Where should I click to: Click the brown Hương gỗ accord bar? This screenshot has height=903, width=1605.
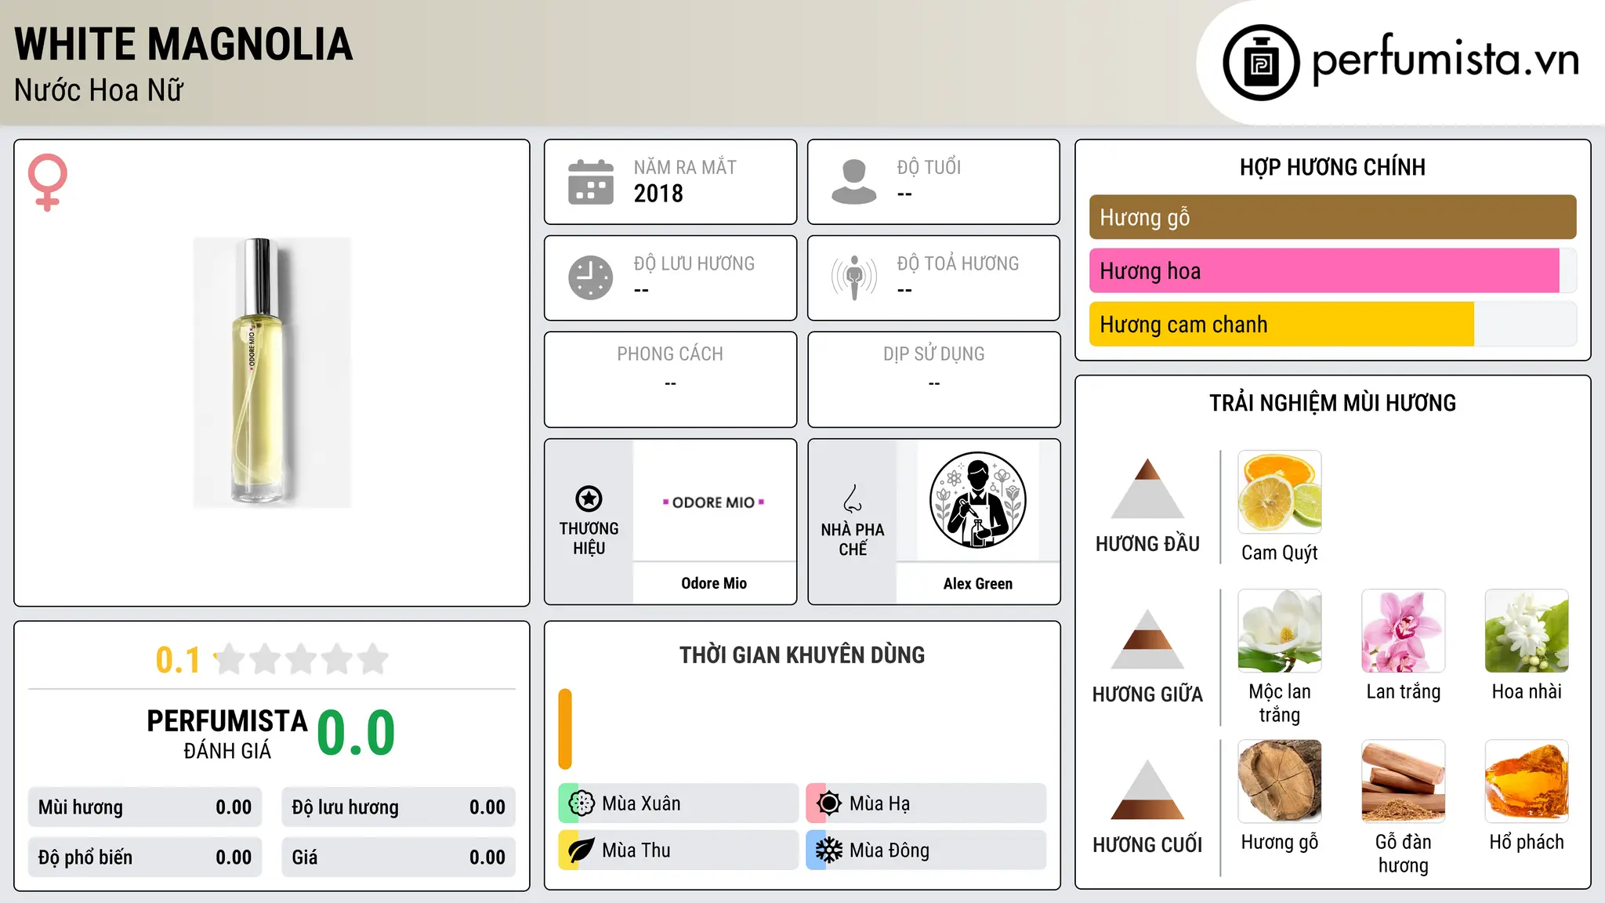tap(1332, 217)
